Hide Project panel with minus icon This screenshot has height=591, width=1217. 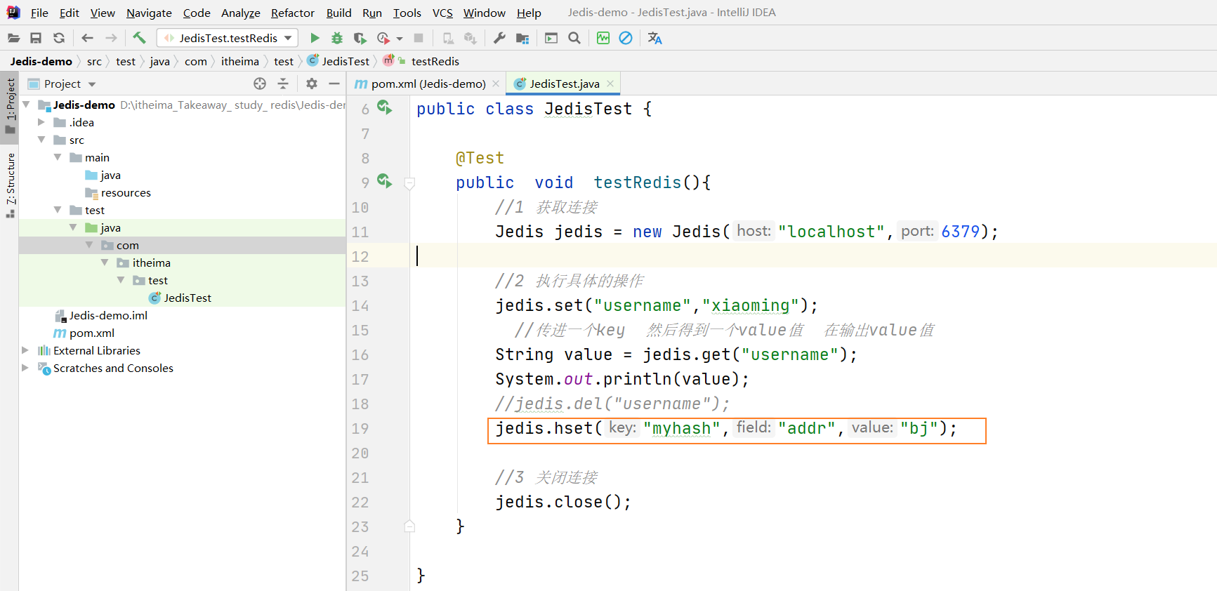pyautogui.click(x=334, y=84)
